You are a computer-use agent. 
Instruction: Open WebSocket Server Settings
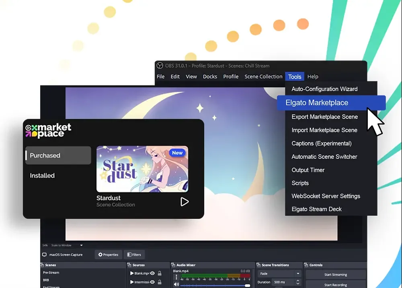[326, 196]
